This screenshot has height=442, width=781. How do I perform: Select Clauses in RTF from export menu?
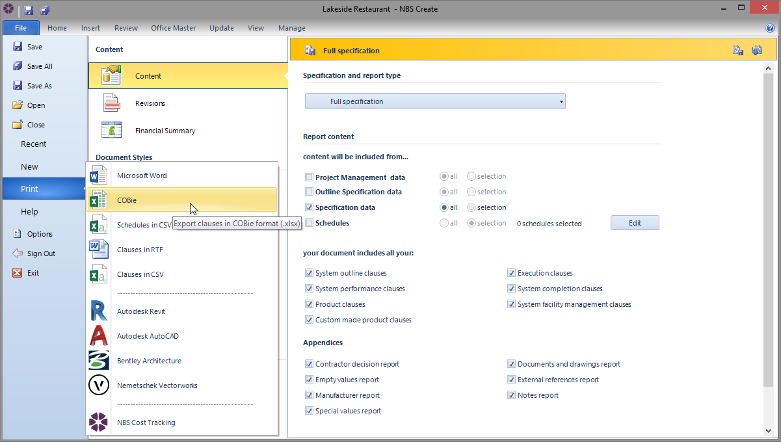(x=140, y=250)
